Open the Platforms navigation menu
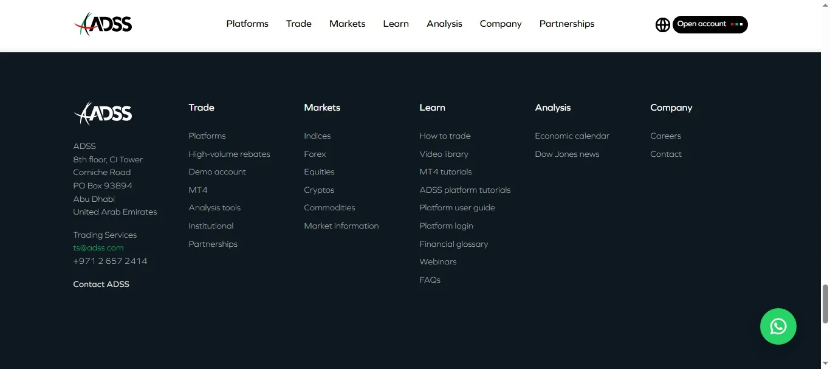Viewport: 830px width, 369px height. pos(247,24)
